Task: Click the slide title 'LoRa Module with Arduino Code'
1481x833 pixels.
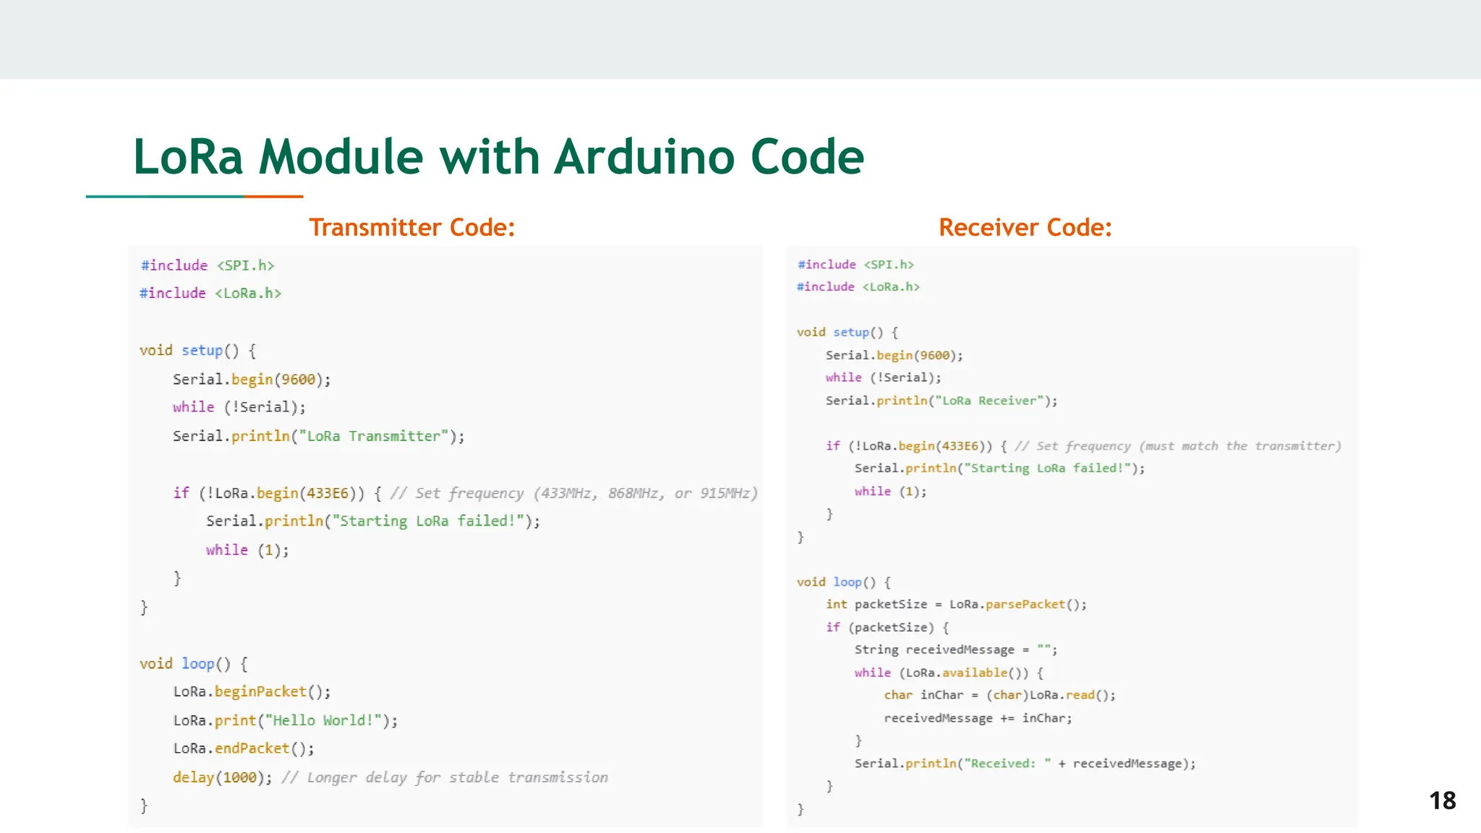Action: click(498, 157)
